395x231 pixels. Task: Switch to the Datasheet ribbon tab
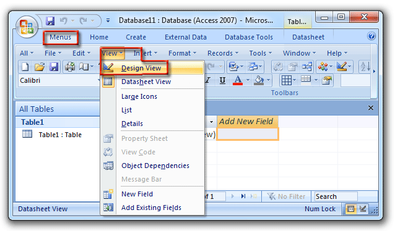[308, 37]
